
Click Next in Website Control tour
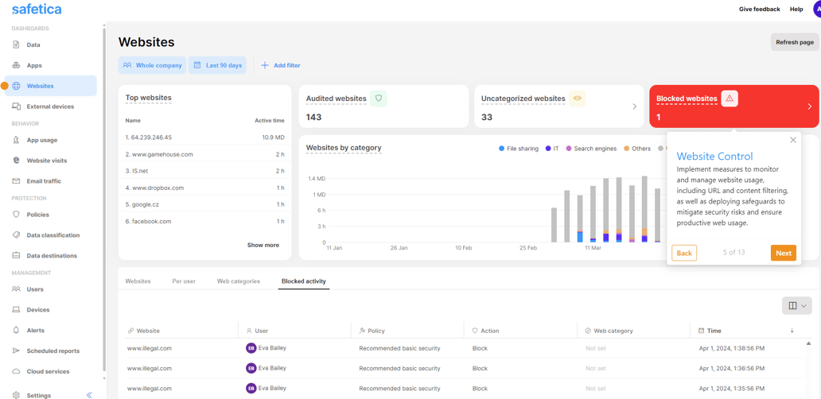783,253
